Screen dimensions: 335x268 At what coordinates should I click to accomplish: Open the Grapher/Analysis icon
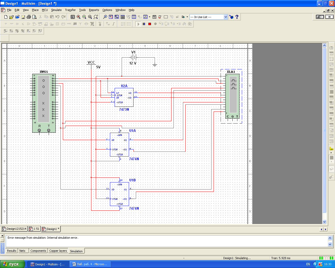145,17
